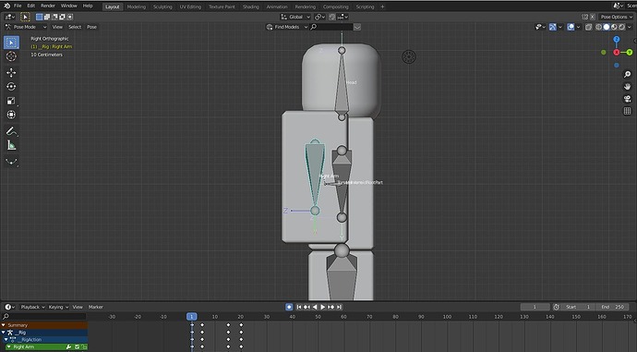Set selection mode to intersect

tap(70, 17)
